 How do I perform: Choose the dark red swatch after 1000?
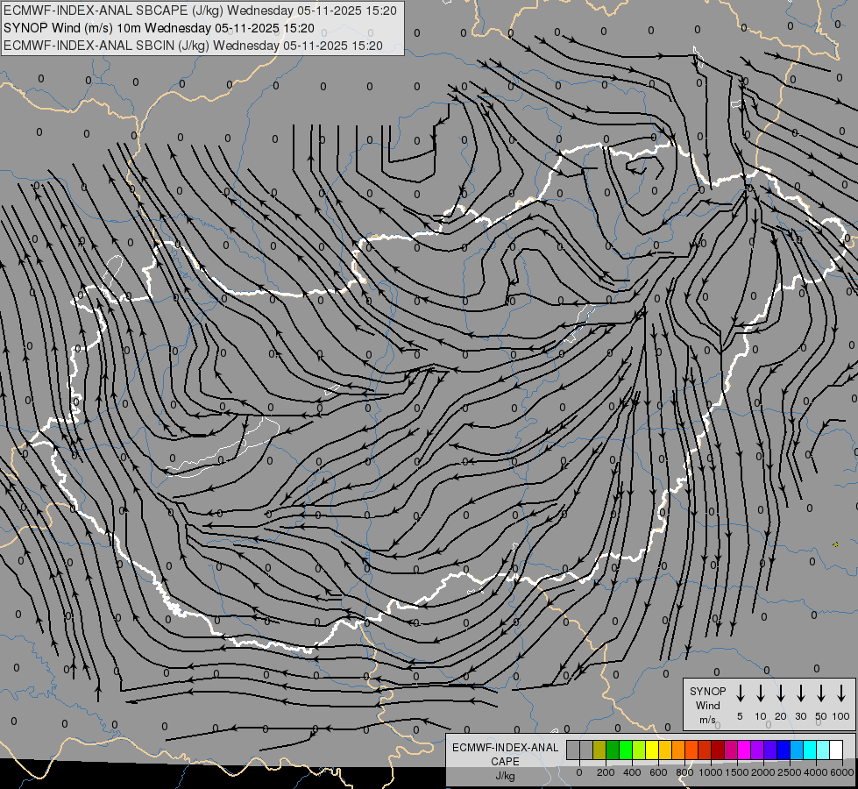718,750
